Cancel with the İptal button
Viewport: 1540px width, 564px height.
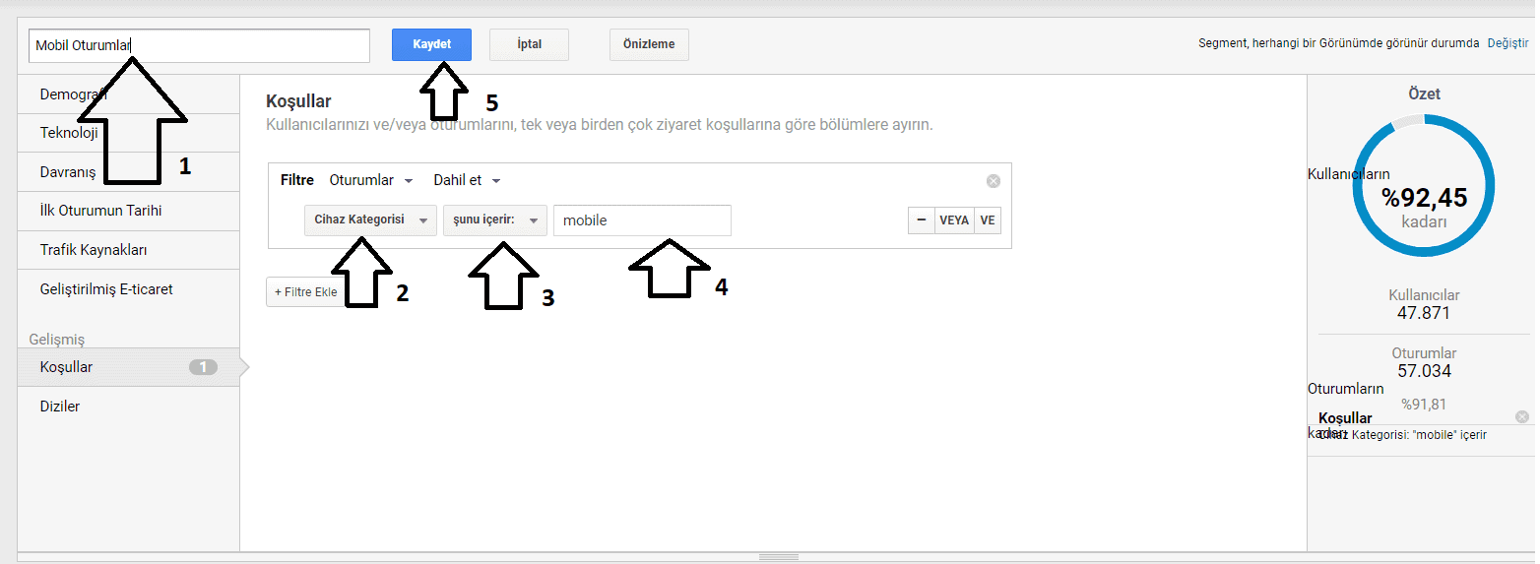pos(529,45)
